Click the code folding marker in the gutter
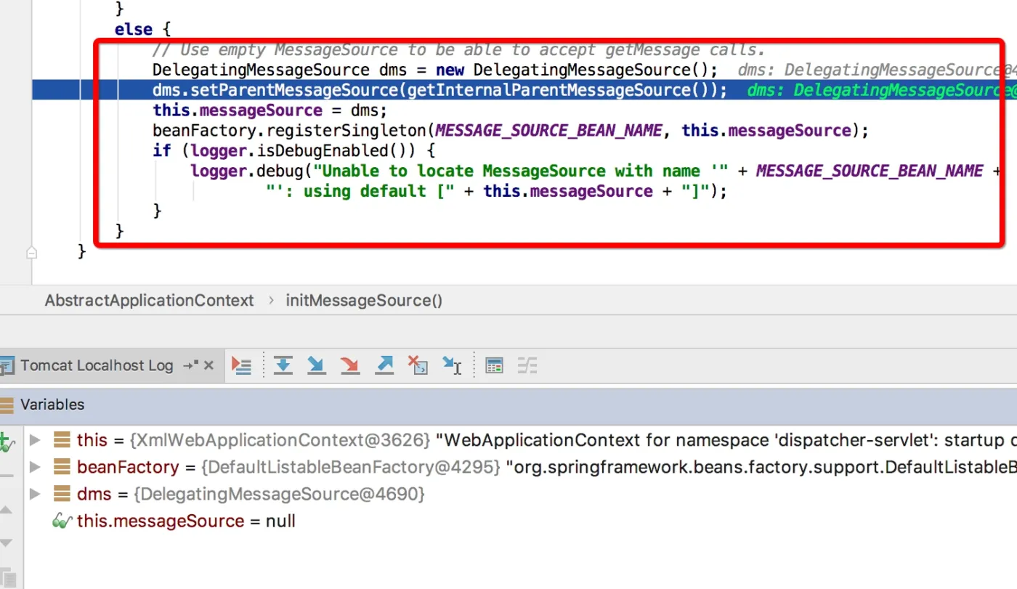 pyautogui.click(x=31, y=253)
